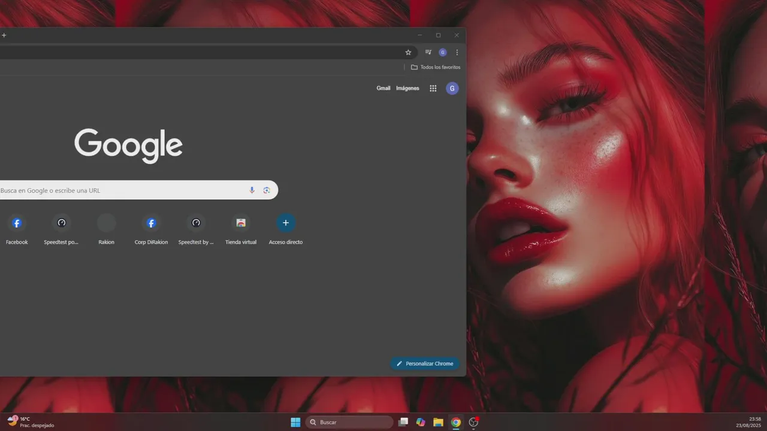Screen dimensions: 767x431
Task: Maximize the Chrome window
Action: pyautogui.click(x=438, y=35)
